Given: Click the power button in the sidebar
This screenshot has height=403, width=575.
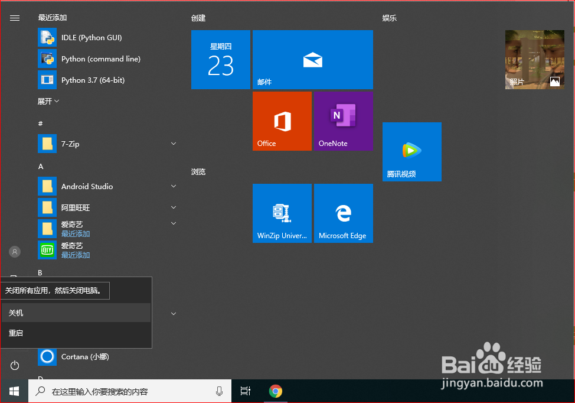Looking at the screenshot, I should [x=14, y=365].
